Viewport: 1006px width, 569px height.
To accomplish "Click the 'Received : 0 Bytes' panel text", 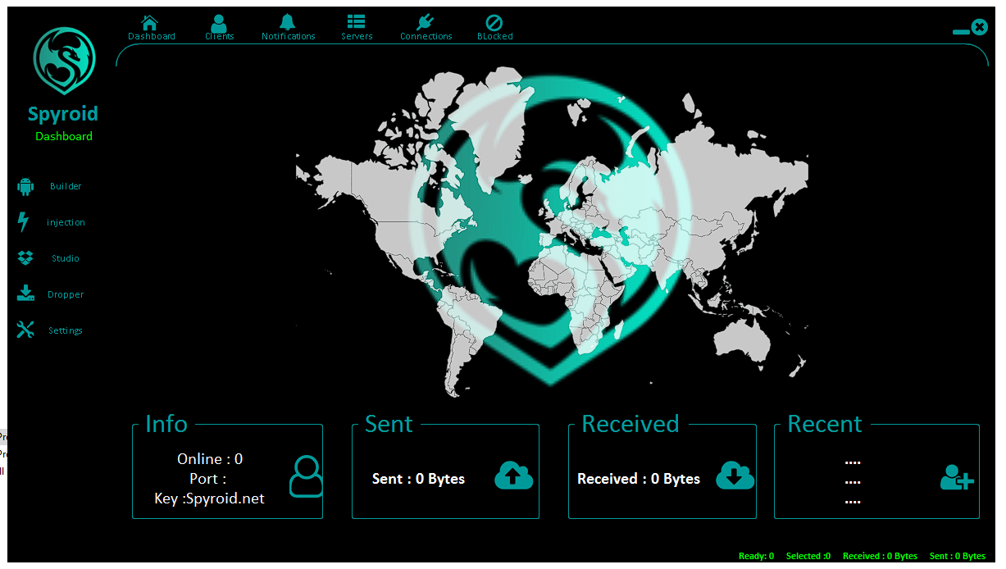I will pyautogui.click(x=639, y=479).
